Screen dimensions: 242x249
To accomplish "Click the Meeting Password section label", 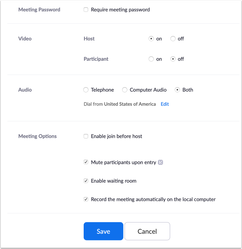I will click(39, 10).
